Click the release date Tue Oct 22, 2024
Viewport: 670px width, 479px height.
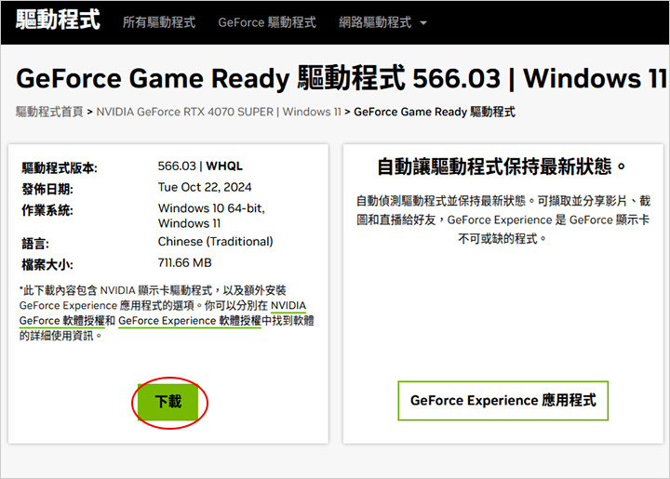pyautogui.click(x=205, y=187)
